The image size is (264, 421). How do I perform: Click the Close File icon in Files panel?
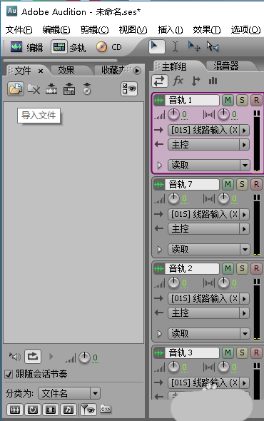34,89
